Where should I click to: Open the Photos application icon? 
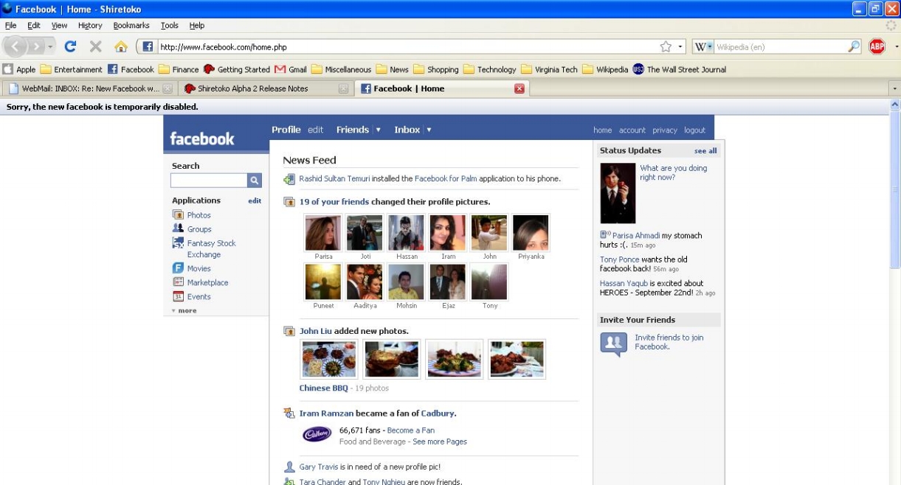point(178,214)
